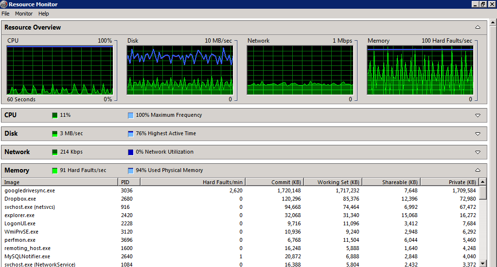497x267 pixels.
Task: Collapse the Memory section
Action: coord(478,171)
